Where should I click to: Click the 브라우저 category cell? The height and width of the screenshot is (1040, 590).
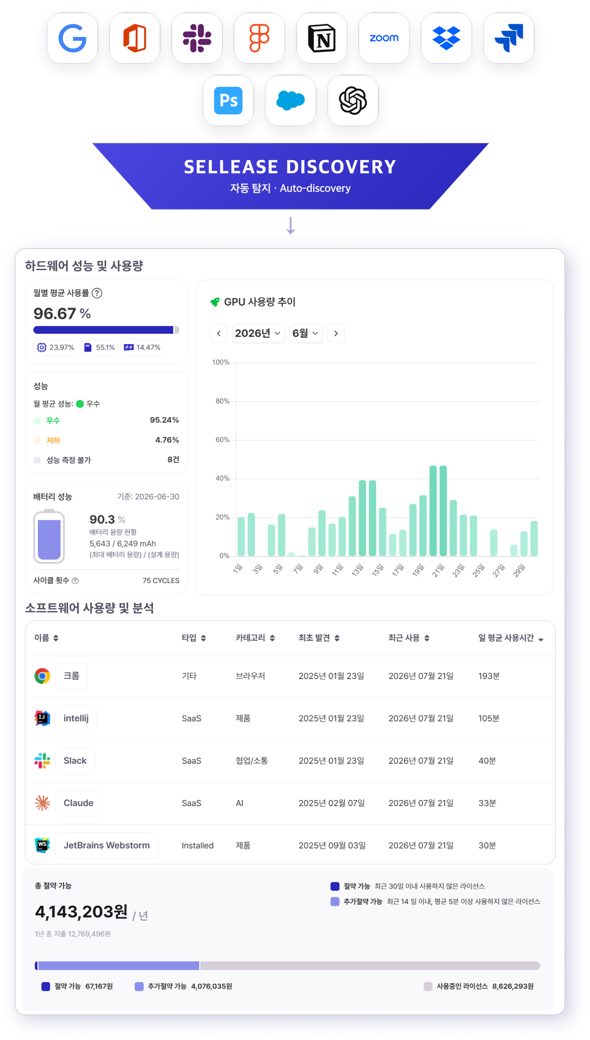coord(250,676)
